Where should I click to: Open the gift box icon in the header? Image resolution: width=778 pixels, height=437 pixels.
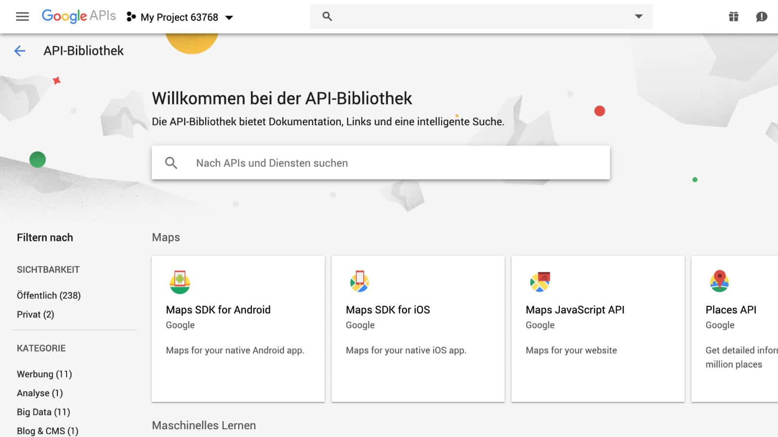(x=734, y=17)
